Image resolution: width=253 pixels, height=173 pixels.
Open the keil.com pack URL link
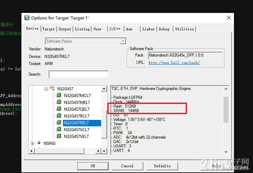click(x=174, y=63)
